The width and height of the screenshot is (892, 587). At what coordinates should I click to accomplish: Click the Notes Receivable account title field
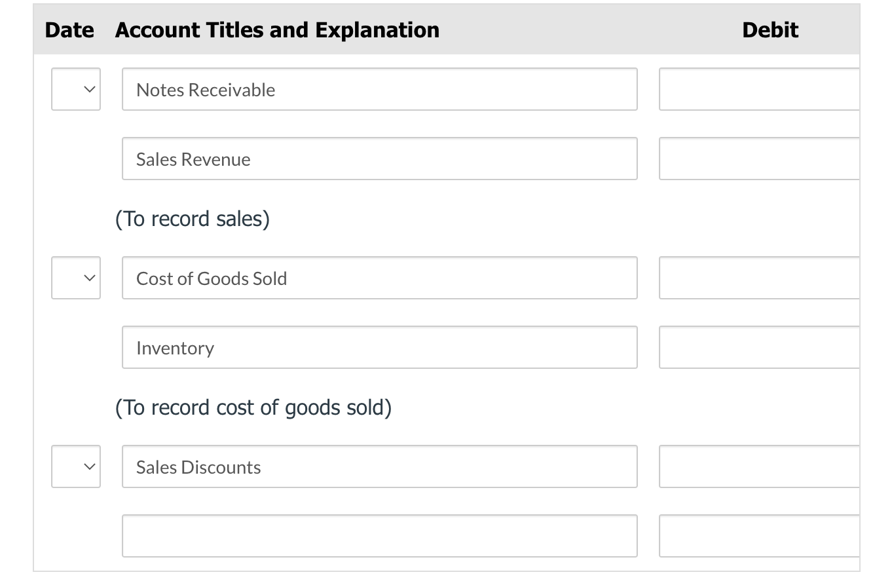click(379, 89)
